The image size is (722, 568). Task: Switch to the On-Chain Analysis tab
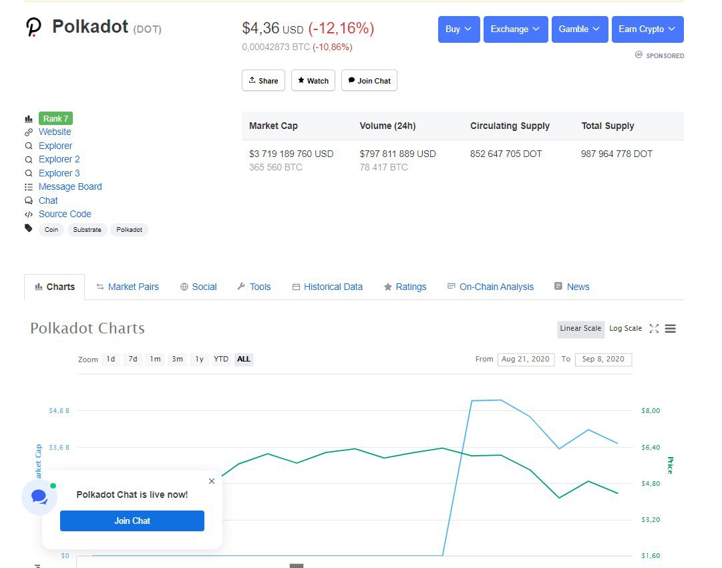[490, 287]
